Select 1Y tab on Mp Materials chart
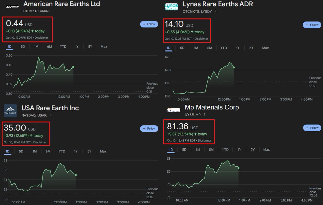323x205 pixels. [x=239, y=150]
